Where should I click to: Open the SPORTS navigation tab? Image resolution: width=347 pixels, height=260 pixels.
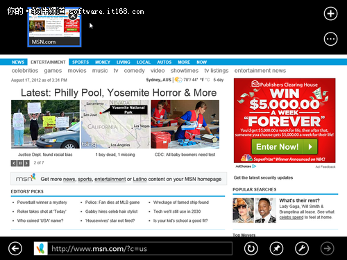81,62
